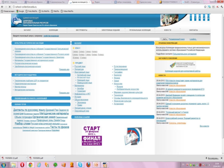
Task: Open Skype from the taskbar
Action: click(80, 165)
